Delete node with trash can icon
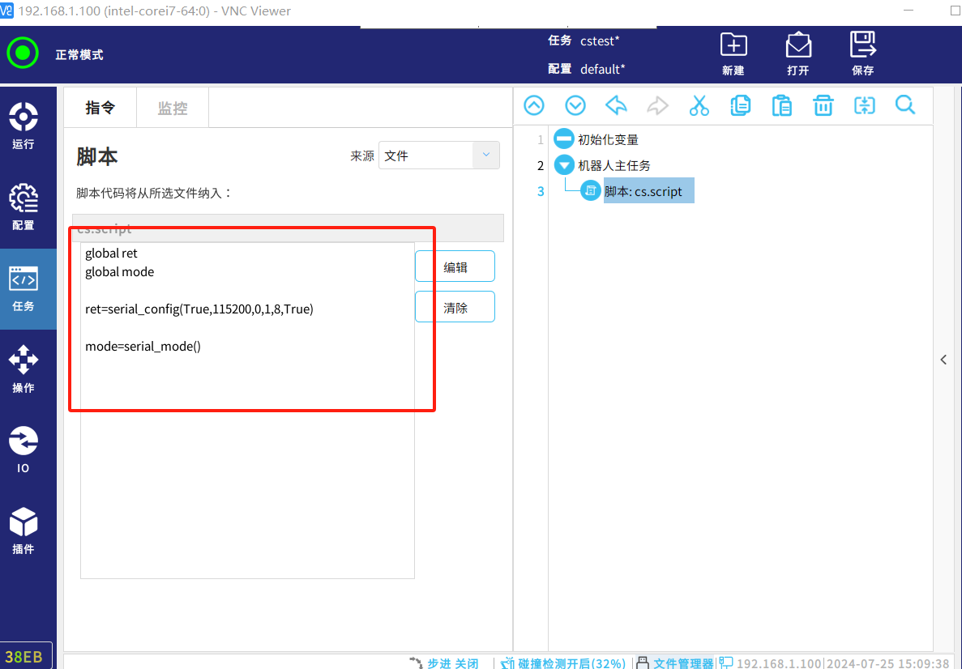Image resolution: width=962 pixels, height=669 pixels. coord(823,105)
